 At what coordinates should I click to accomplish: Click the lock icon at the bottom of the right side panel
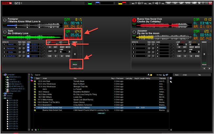[171, 130]
